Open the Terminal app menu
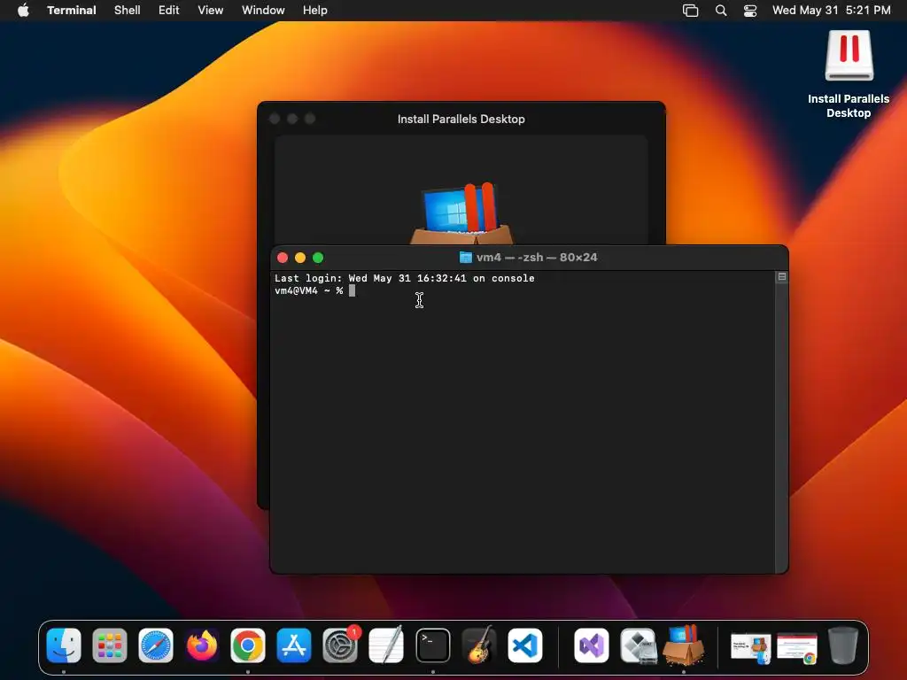 72,10
